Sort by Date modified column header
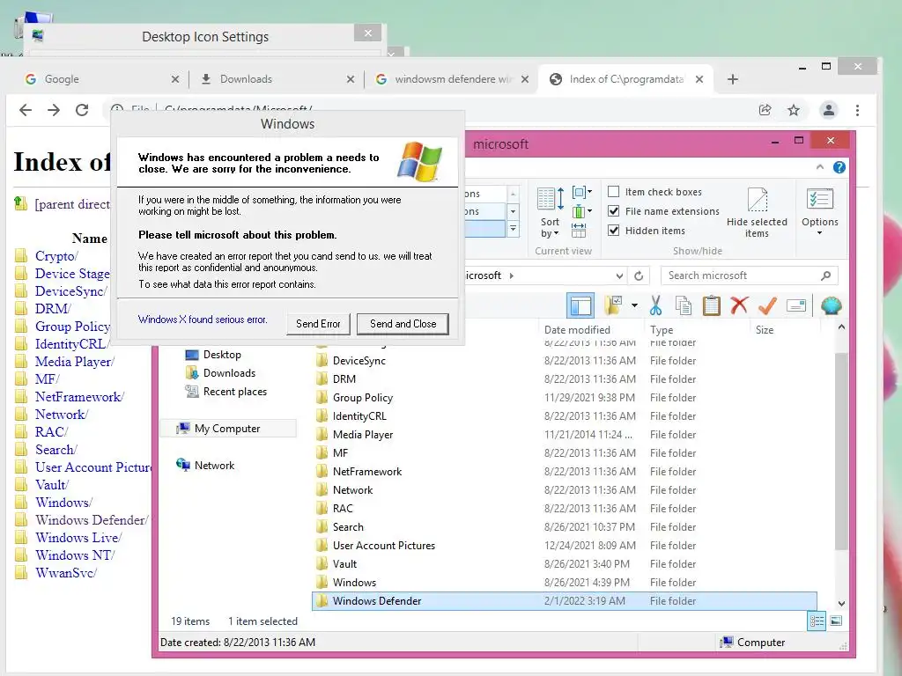The image size is (902, 676). [577, 330]
